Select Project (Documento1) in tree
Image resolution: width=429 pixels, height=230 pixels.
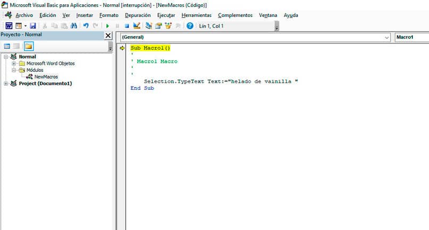click(45, 83)
